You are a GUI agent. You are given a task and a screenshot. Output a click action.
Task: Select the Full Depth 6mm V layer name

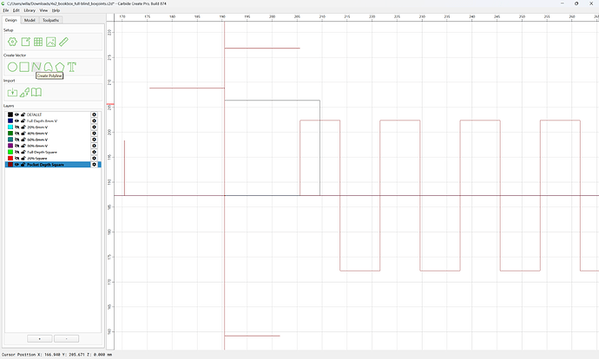(x=42, y=121)
